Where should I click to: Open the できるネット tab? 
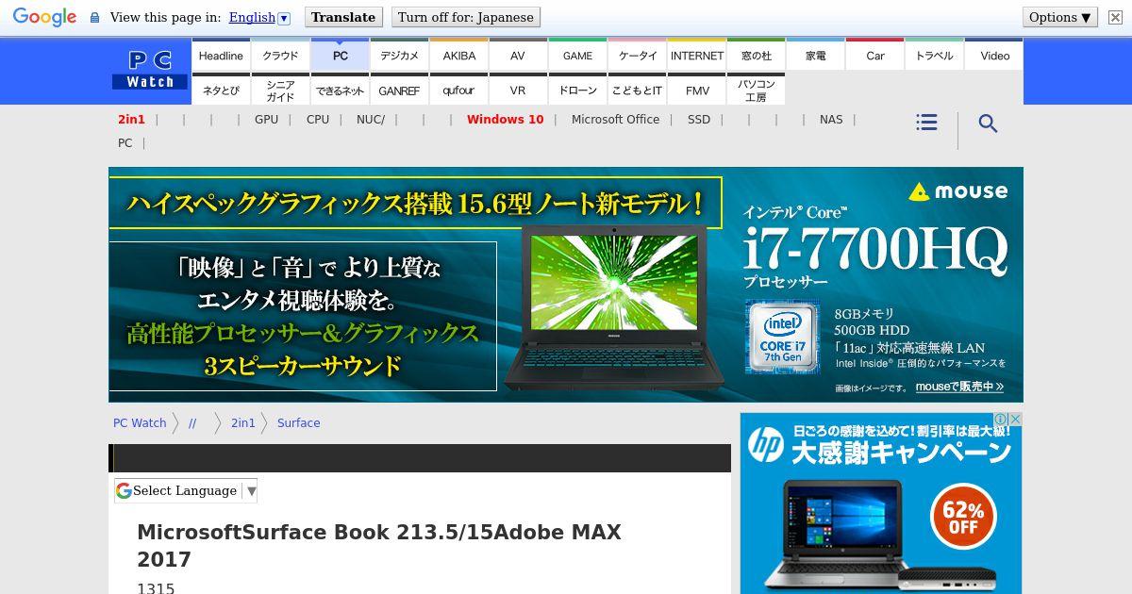click(340, 90)
